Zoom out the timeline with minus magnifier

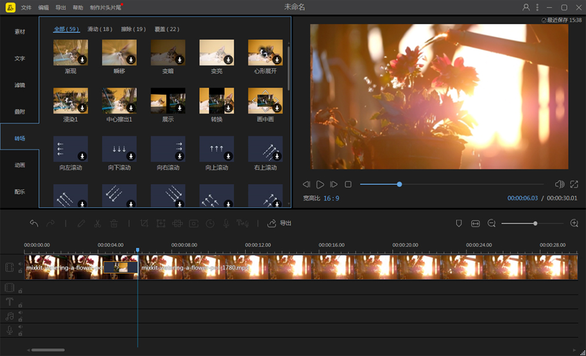pos(491,223)
